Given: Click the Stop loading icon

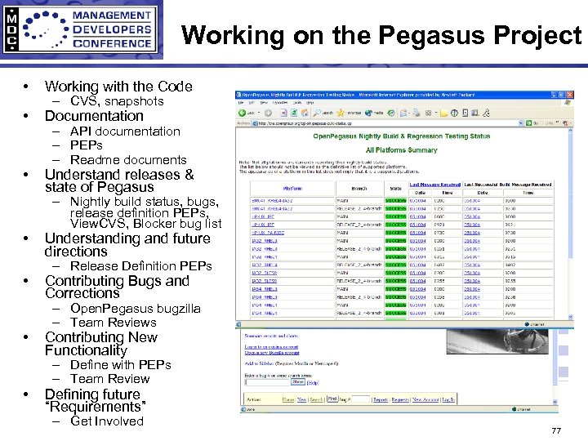Looking at the screenshot, I should click(x=284, y=113).
